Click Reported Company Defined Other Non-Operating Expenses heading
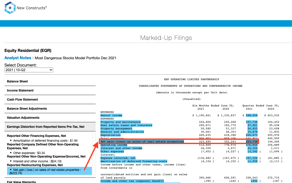 43,146
